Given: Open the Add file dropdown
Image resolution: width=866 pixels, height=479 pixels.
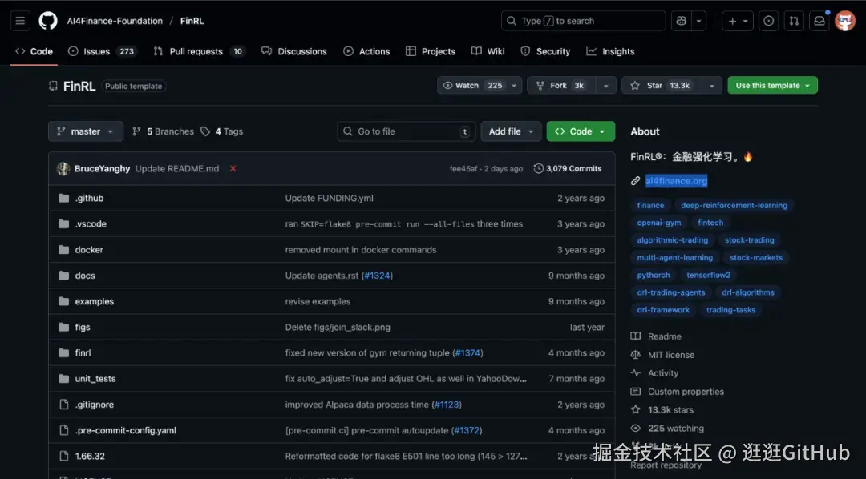Looking at the screenshot, I should tap(511, 131).
